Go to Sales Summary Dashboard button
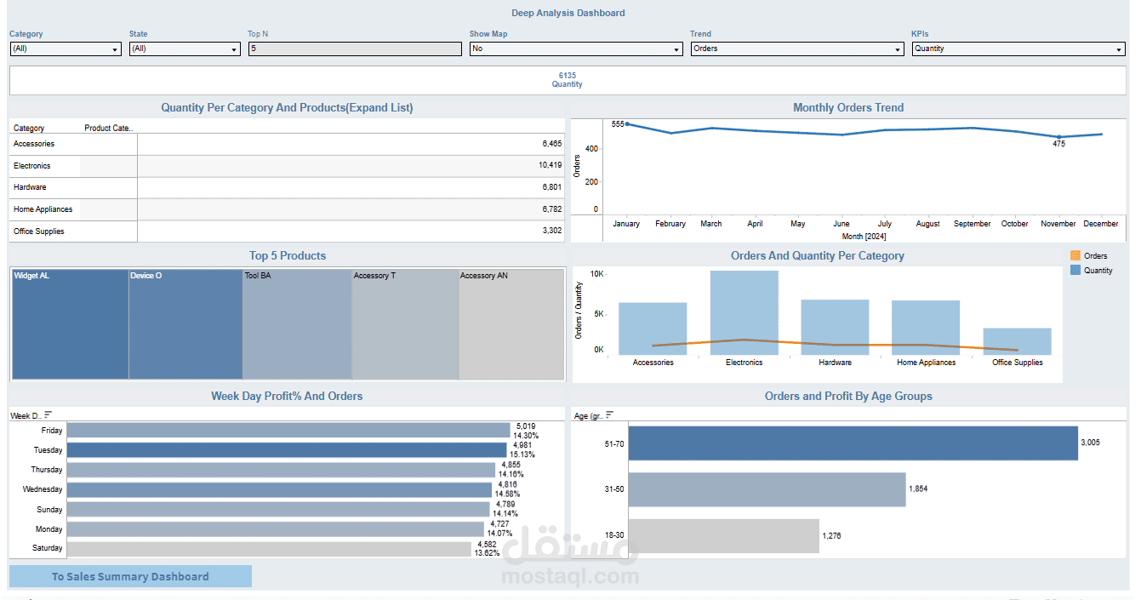 (130, 576)
